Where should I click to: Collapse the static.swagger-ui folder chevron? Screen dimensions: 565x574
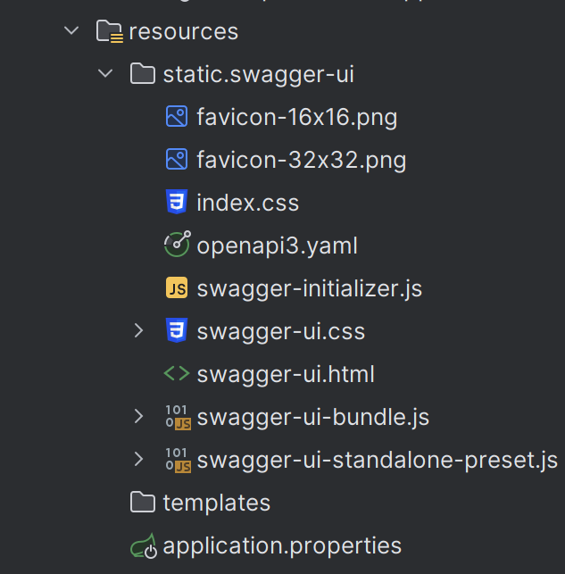(x=105, y=73)
